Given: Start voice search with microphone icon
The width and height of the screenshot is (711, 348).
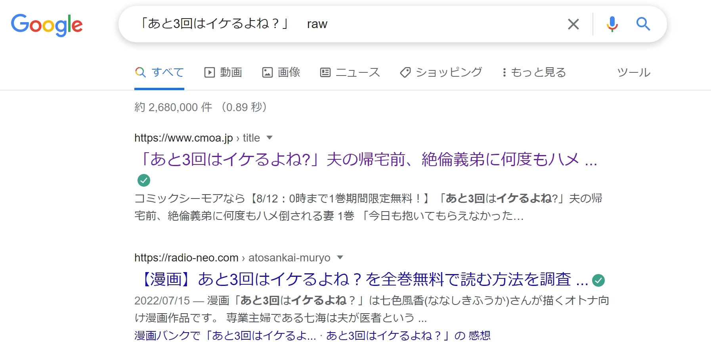Looking at the screenshot, I should tap(612, 24).
